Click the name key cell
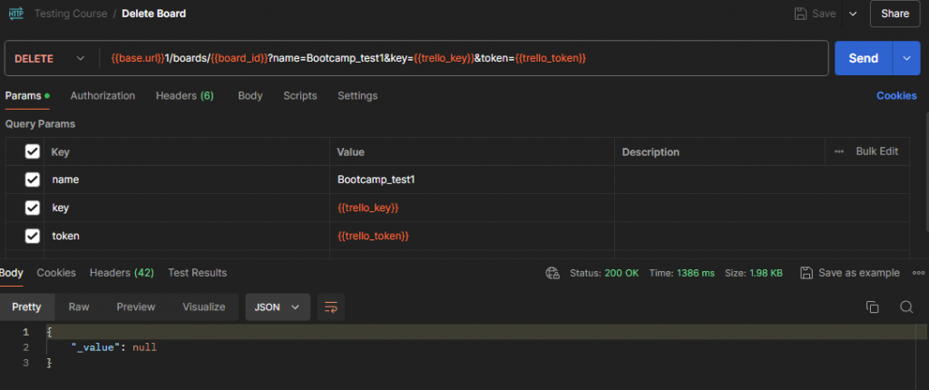This screenshot has height=390, width=929. tap(187, 180)
